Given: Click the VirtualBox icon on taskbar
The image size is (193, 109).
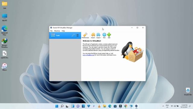Looking at the screenshot, I should (x=136, y=106).
